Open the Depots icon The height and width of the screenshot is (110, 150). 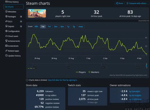tap(6, 26)
